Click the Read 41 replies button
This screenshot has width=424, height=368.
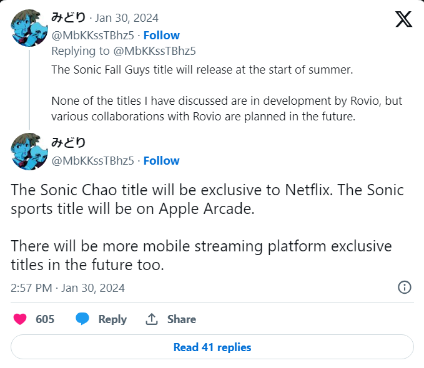(x=212, y=347)
